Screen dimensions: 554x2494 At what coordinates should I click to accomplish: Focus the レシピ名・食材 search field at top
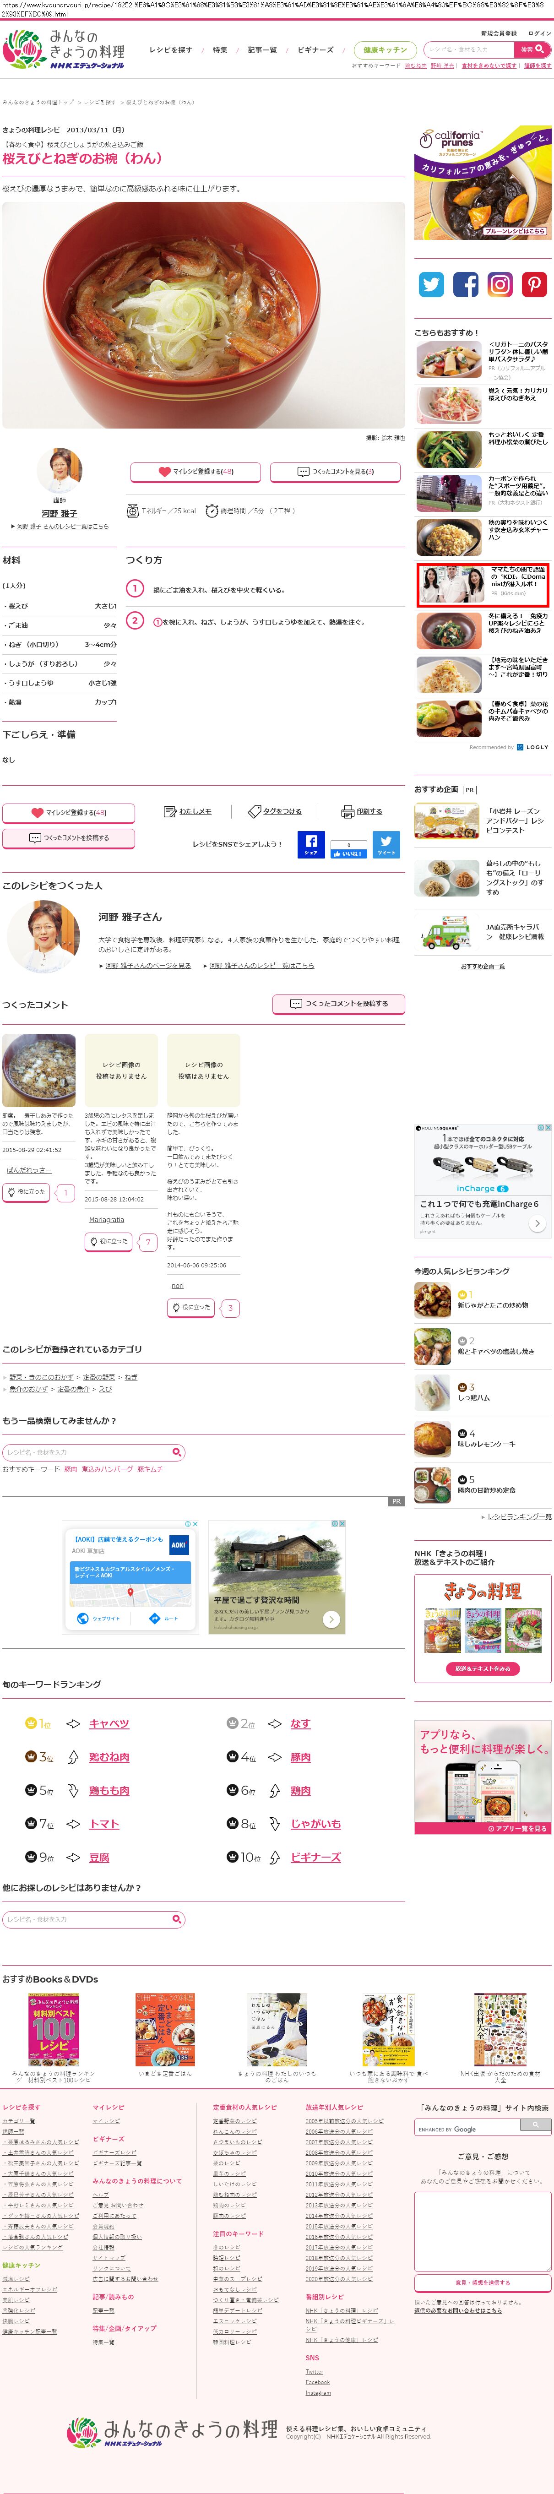(470, 49)
